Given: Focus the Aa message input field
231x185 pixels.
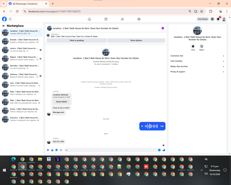Looking at the screenshot, I should [111, 150].
